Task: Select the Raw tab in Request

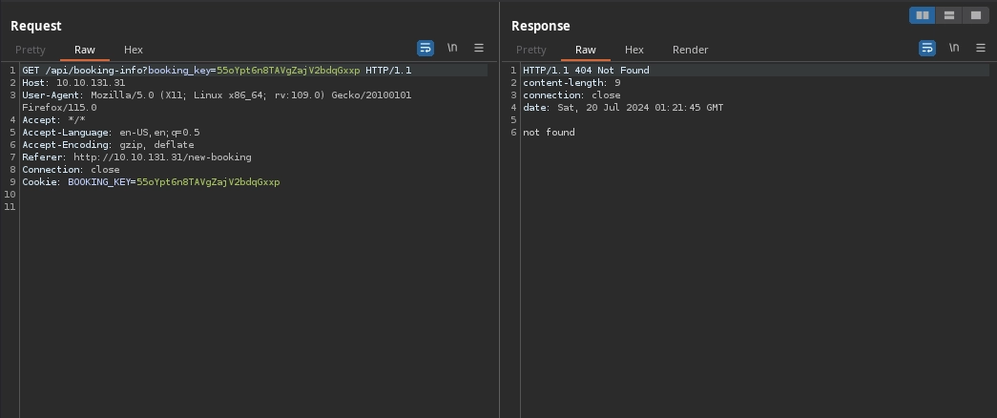Action: click(85, 50)
